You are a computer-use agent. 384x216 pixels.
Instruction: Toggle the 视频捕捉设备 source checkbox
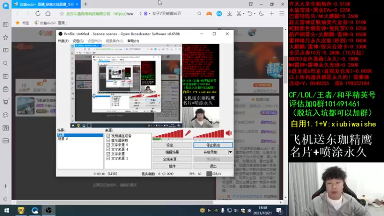108,136
